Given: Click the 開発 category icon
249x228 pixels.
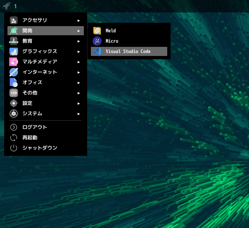Looking at the screenshot, I should [14, 31].
